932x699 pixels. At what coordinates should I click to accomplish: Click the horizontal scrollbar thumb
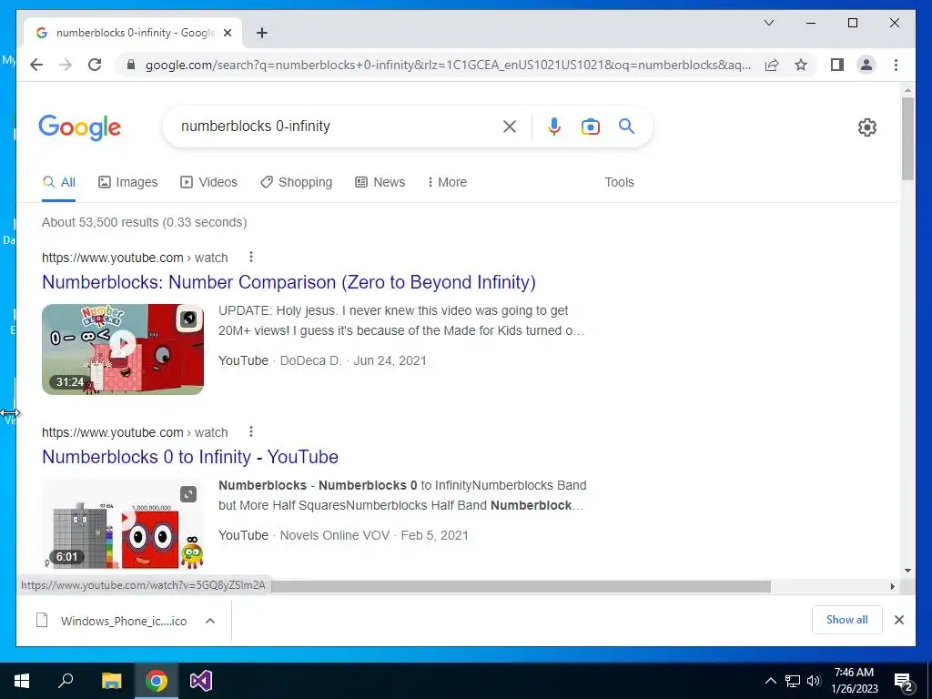(521, 587)
